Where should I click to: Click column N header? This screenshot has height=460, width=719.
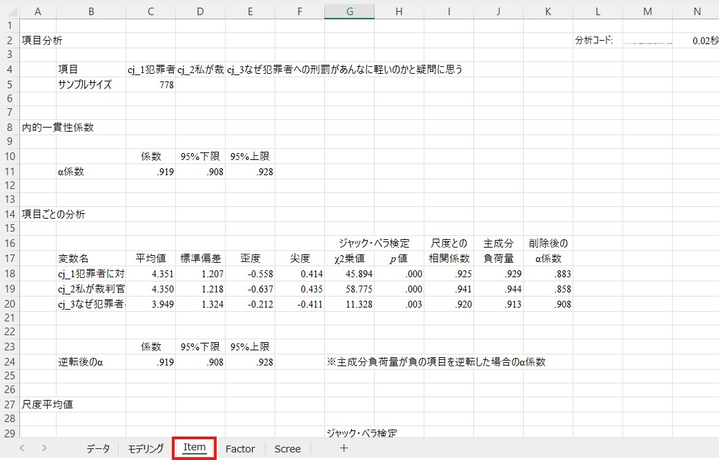(696, 12)
